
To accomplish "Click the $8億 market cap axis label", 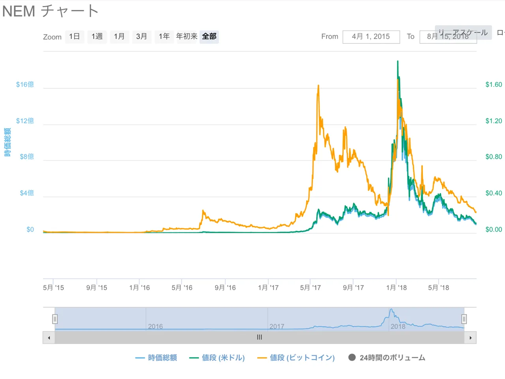I will (x=27, y=157).
